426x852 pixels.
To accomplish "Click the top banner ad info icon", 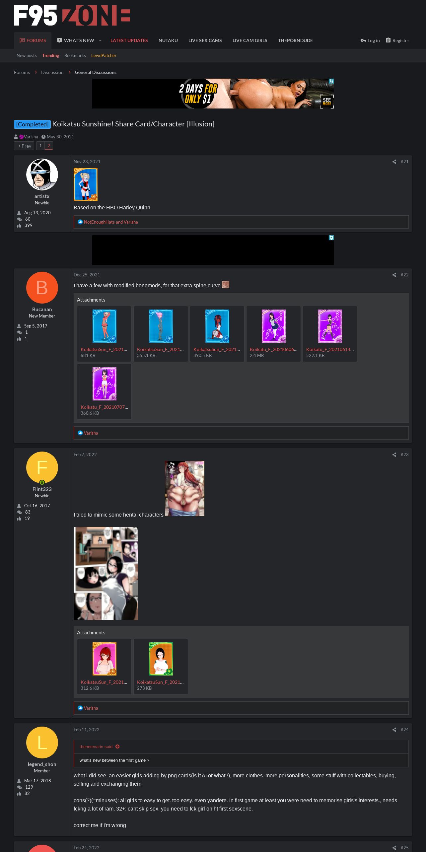I will click(x=331, y=81).
